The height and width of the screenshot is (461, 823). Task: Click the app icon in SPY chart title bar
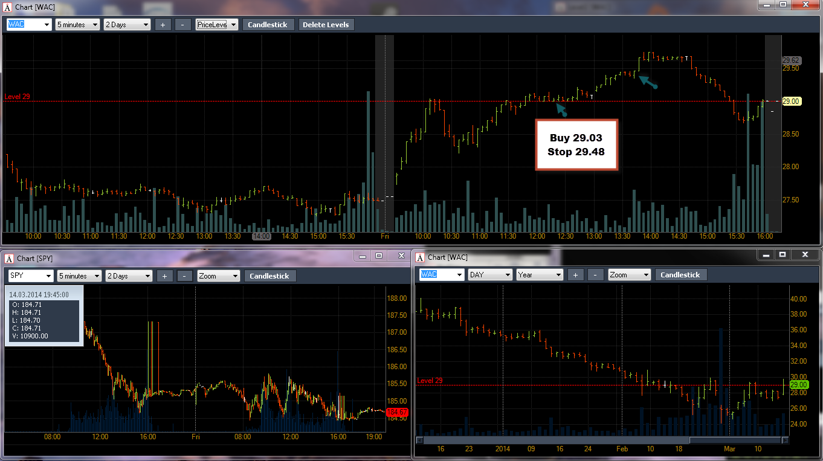click(10, 258)
